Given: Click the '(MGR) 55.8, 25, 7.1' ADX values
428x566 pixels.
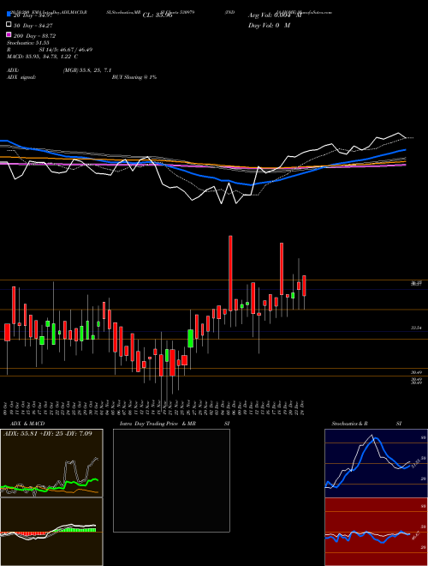Looking at the screenshot, I should coord(87,70).
